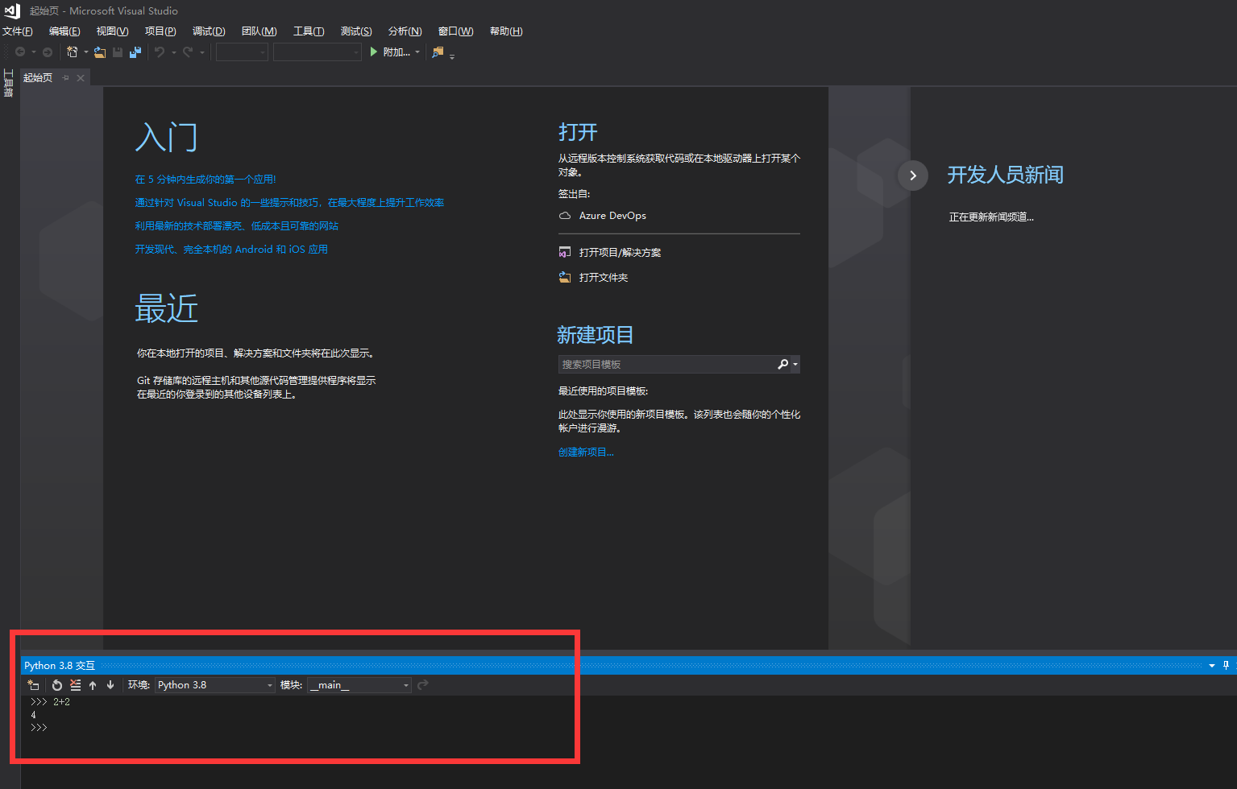
Task: Collapse the 开发人员新闻 panel with chevron button
Action: coord(913,176)
